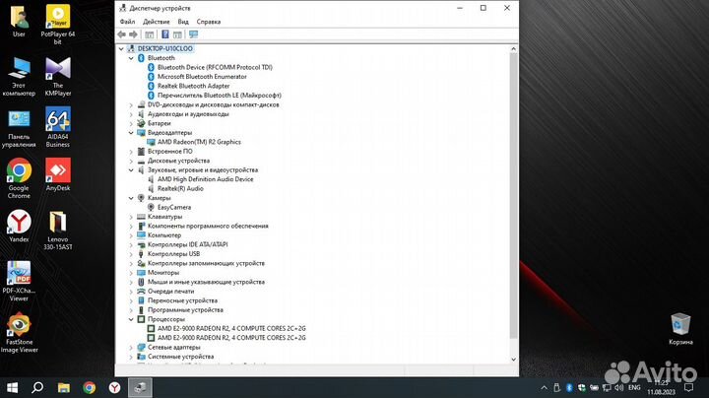This screenshot has height=398, width=709.
Task: Open File Explorer from the taskbar
Action: click(x=64, y=387)
